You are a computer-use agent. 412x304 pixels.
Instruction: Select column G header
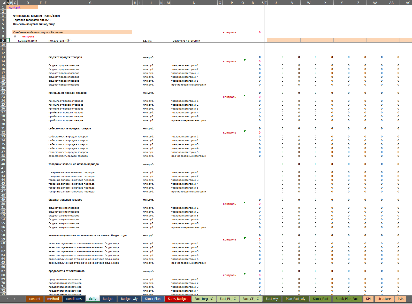coord(90,3)
